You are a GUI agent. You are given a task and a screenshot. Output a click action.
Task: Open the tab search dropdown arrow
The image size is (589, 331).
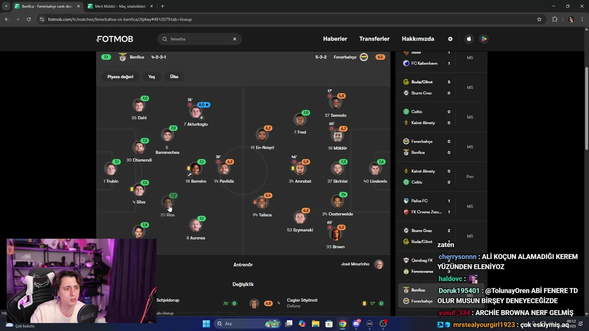coord(6,6)
